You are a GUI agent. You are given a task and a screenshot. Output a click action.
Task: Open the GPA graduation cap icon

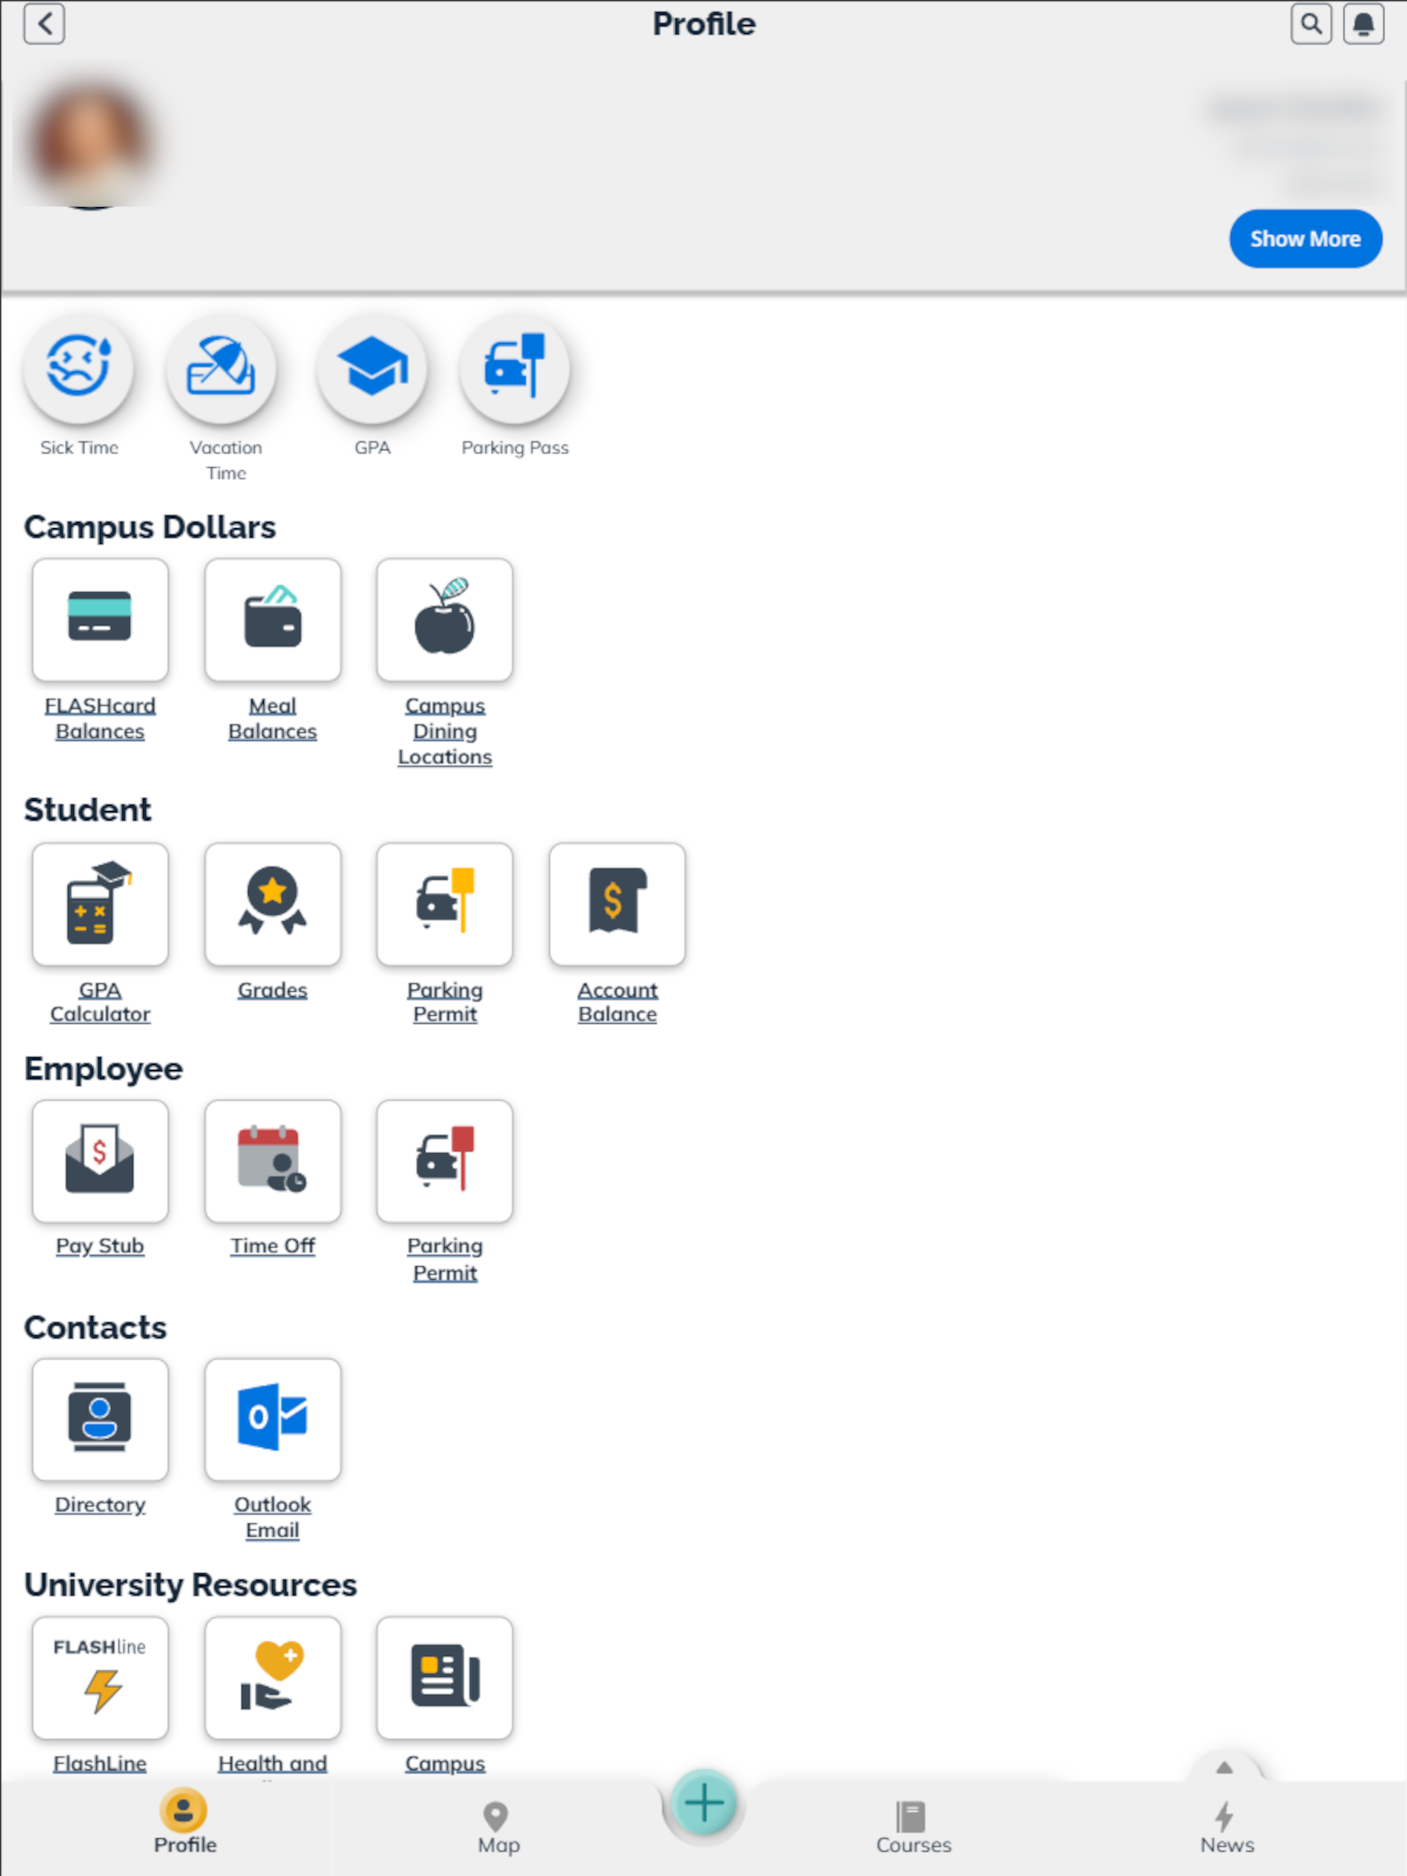click(372, 367)
